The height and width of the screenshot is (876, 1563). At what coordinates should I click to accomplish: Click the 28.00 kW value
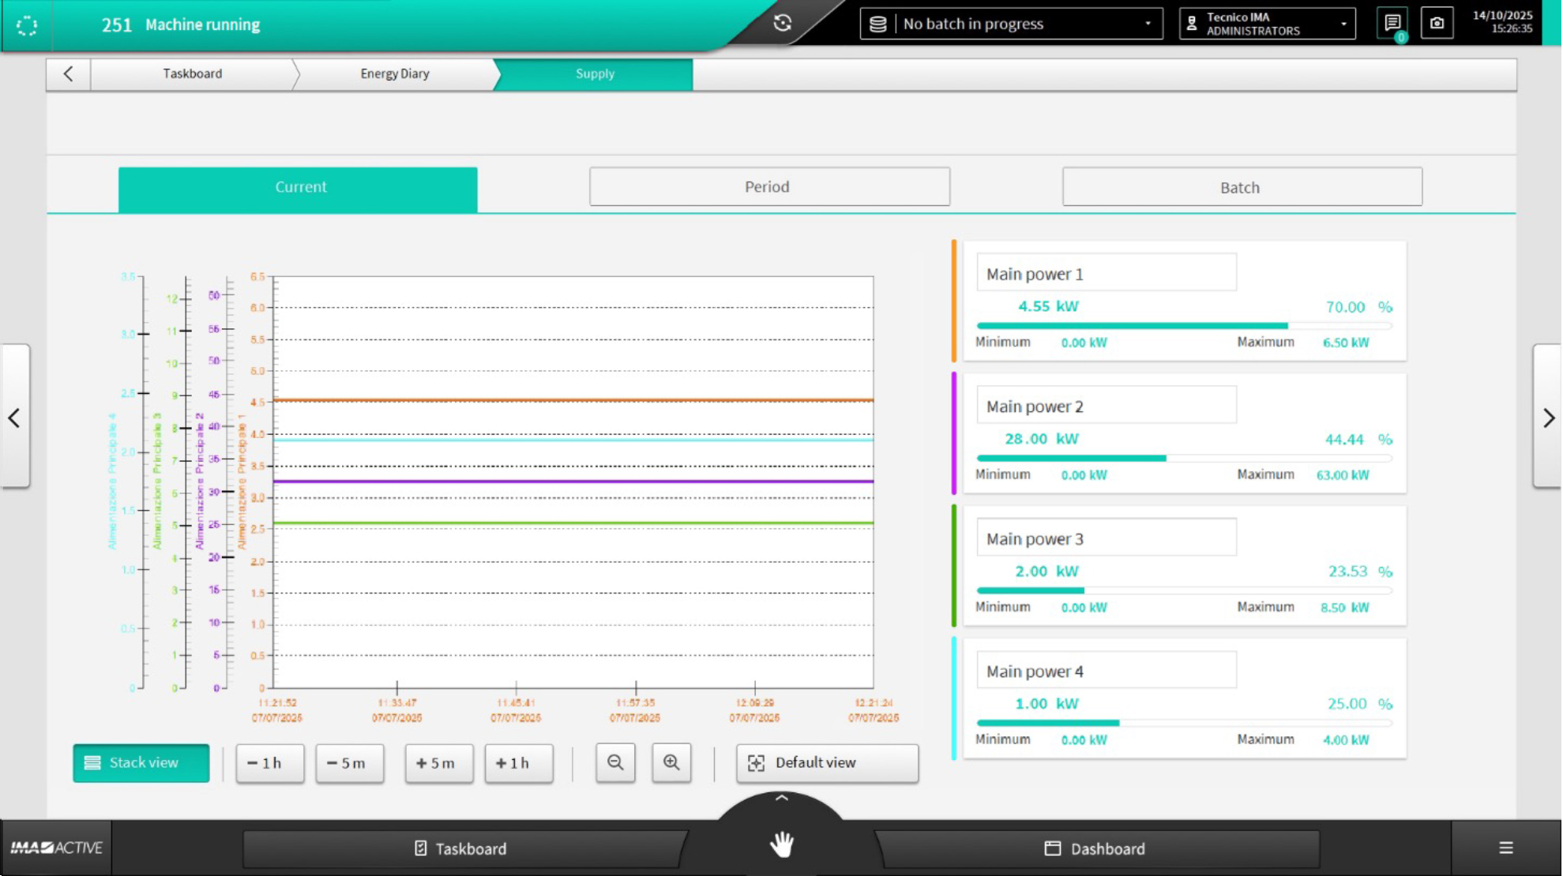tap(1041, 439)
